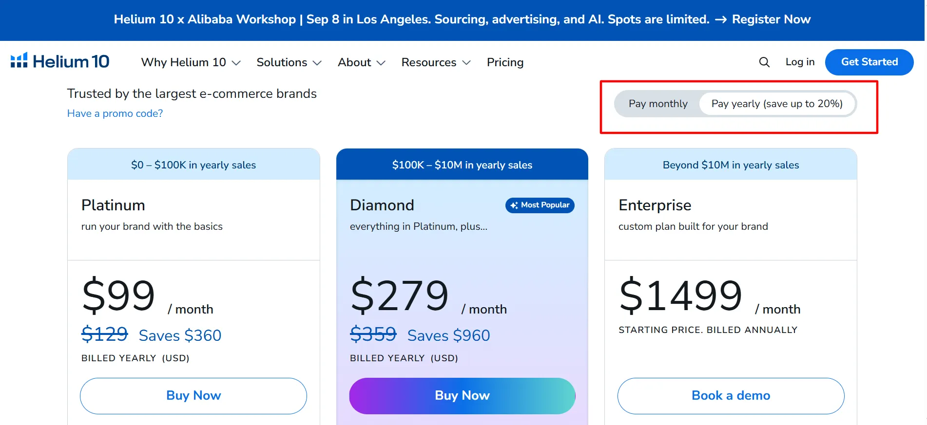Screen dimensions: 927x425
Task: Expand the About dropdown chevron
Action: [381, 63]
